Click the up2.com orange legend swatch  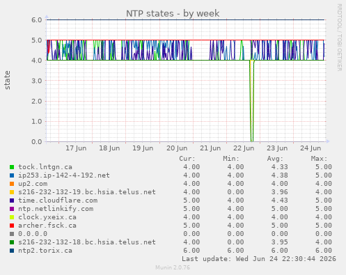click(12, 184)
